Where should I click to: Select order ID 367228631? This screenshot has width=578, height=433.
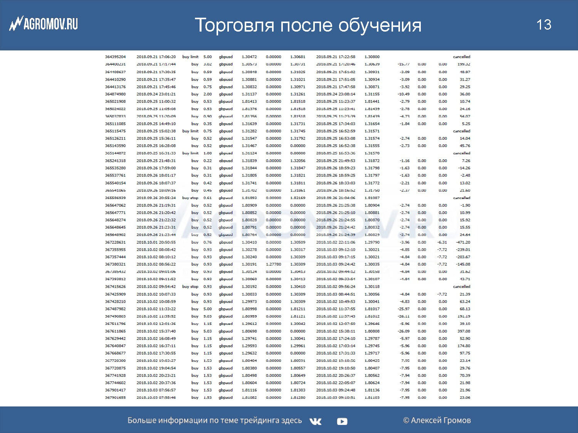(x=115, y=242)
